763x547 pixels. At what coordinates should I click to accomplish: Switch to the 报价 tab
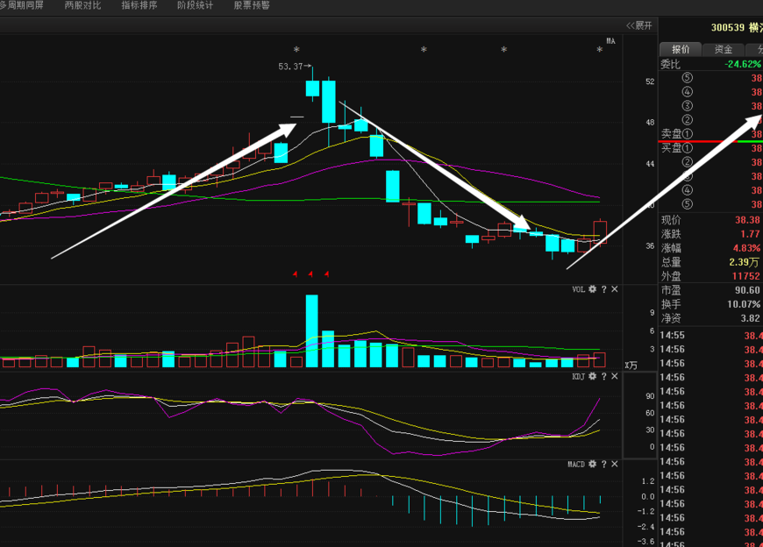tap(681, 49)
